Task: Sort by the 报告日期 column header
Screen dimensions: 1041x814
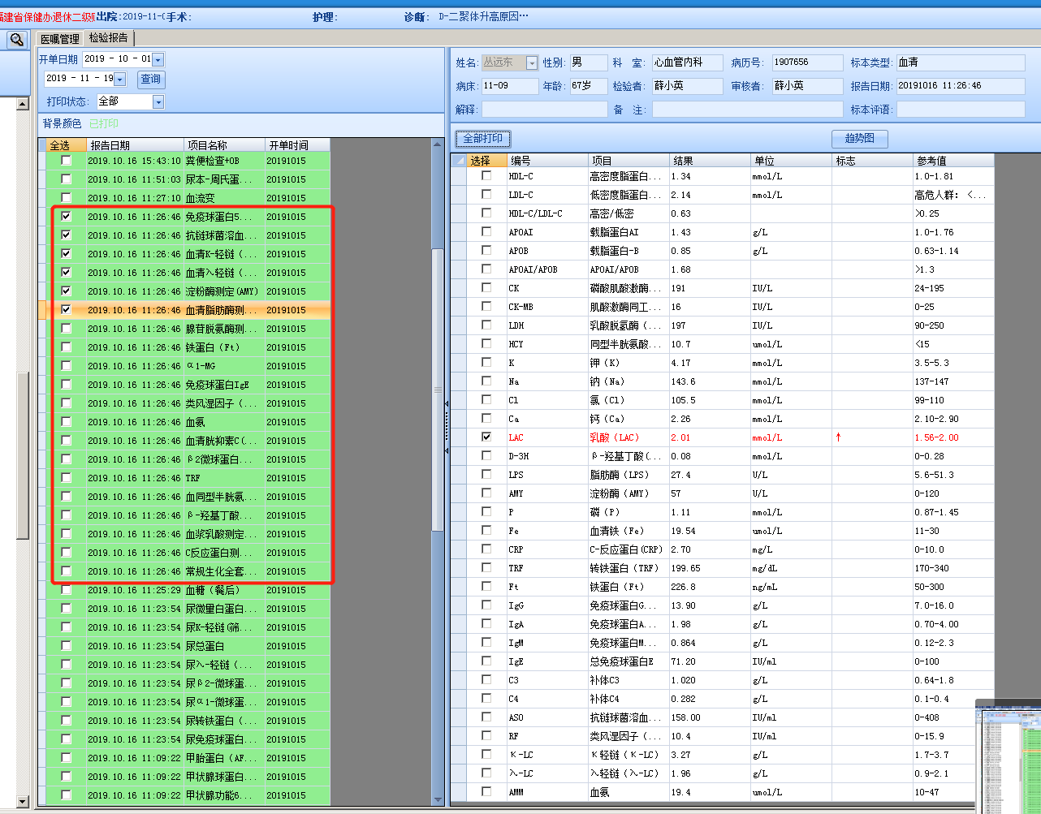Action: (x=135, y=145)
